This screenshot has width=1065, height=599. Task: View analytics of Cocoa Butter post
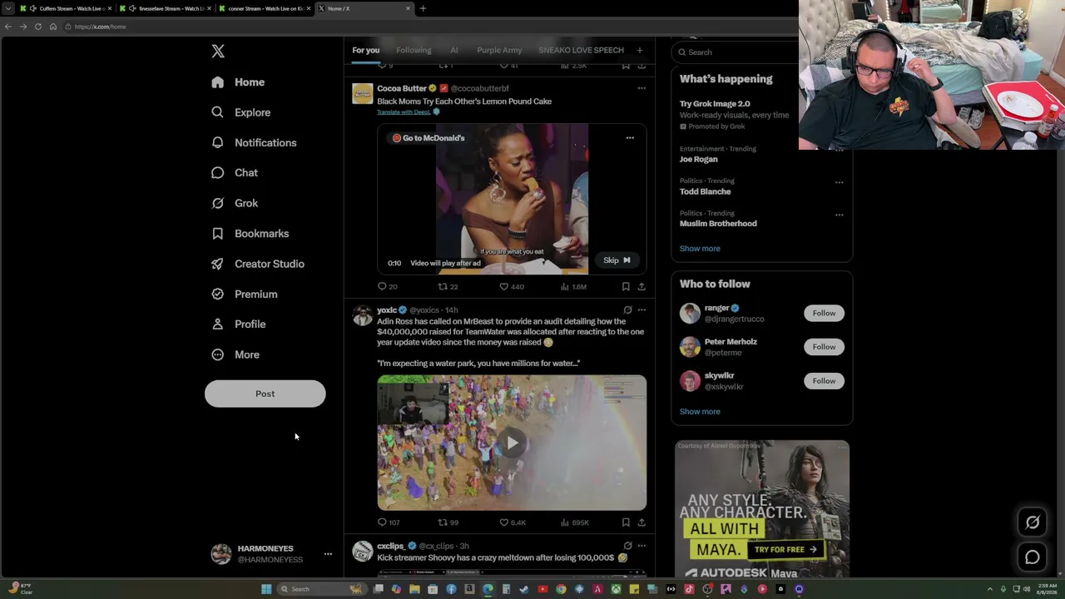point(573,287)
